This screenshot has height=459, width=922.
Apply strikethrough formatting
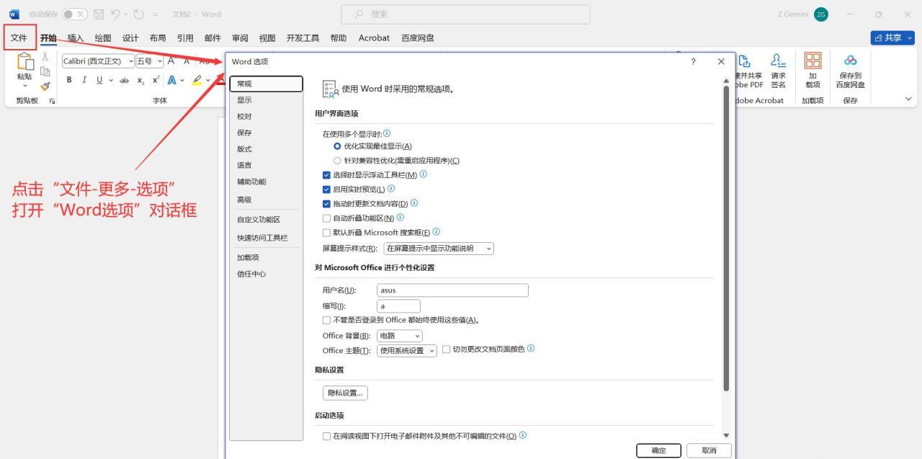click(124, 80)
